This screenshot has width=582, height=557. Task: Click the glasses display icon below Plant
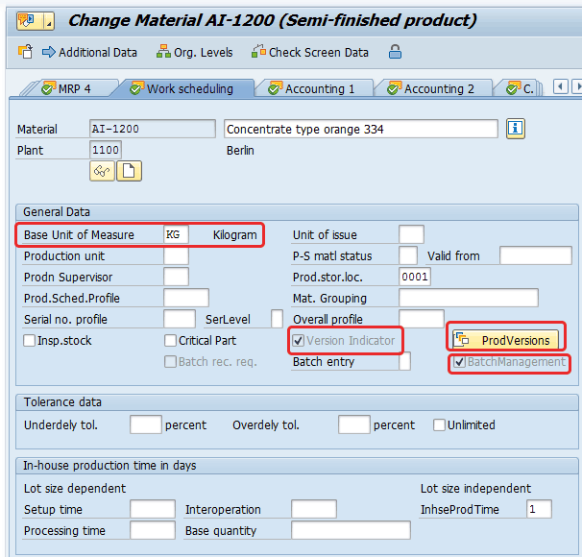pos(102,171)
